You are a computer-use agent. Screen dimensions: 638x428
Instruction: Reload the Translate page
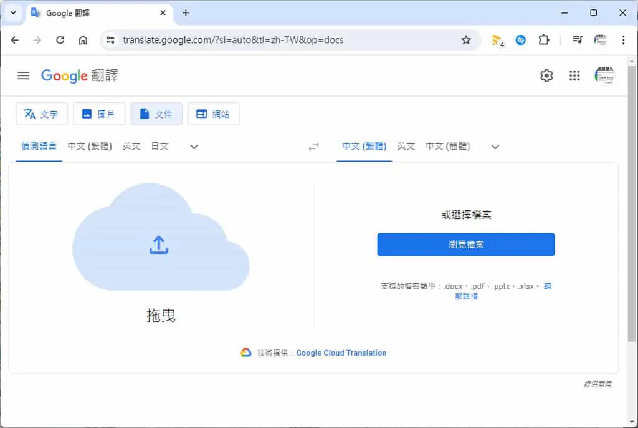pyautogui.click(x=60, y=40)
